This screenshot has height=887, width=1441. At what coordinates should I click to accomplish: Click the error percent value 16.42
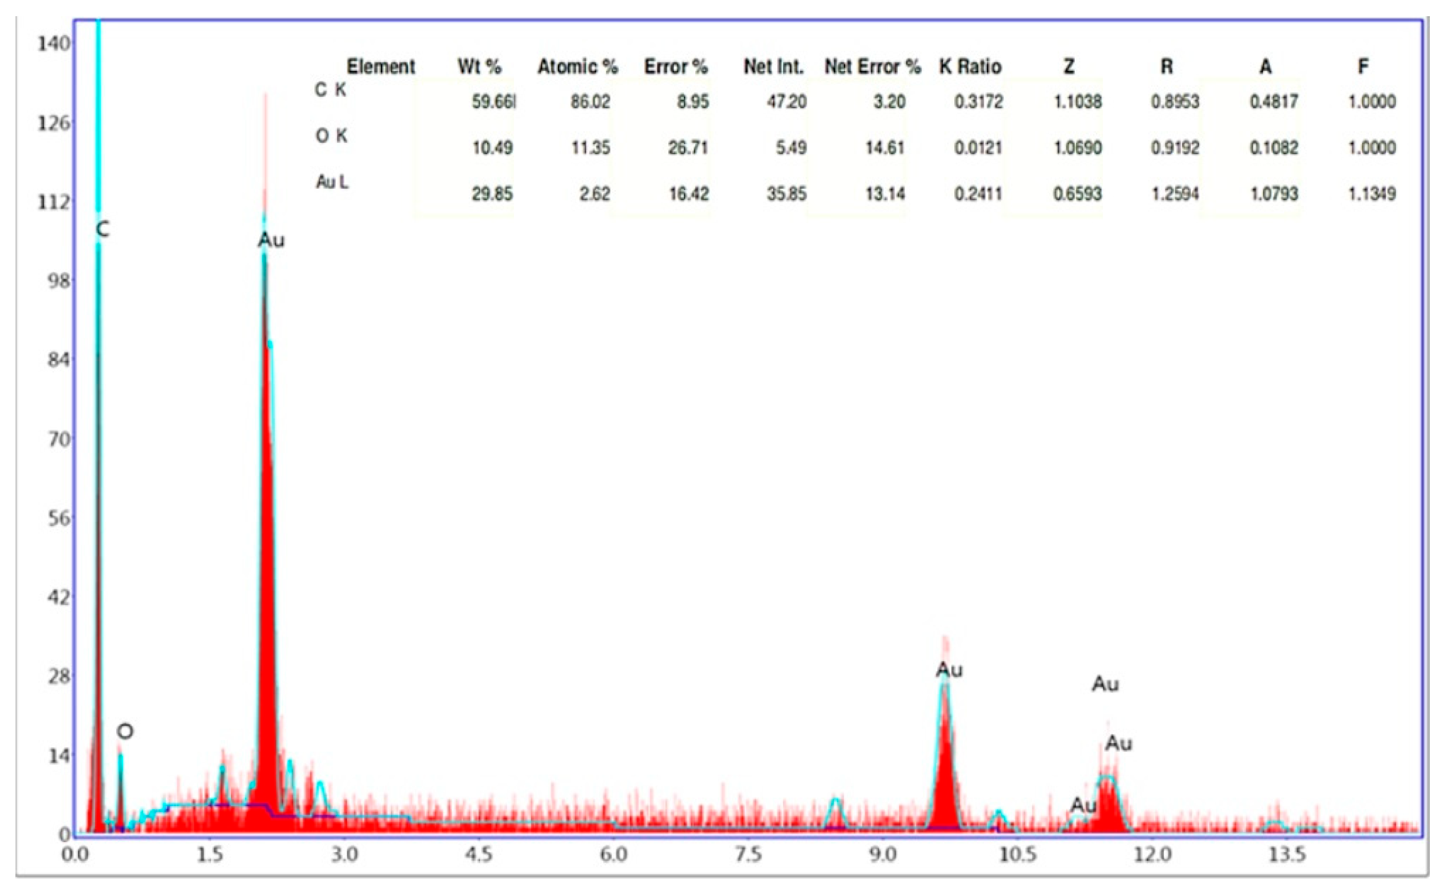689,193
